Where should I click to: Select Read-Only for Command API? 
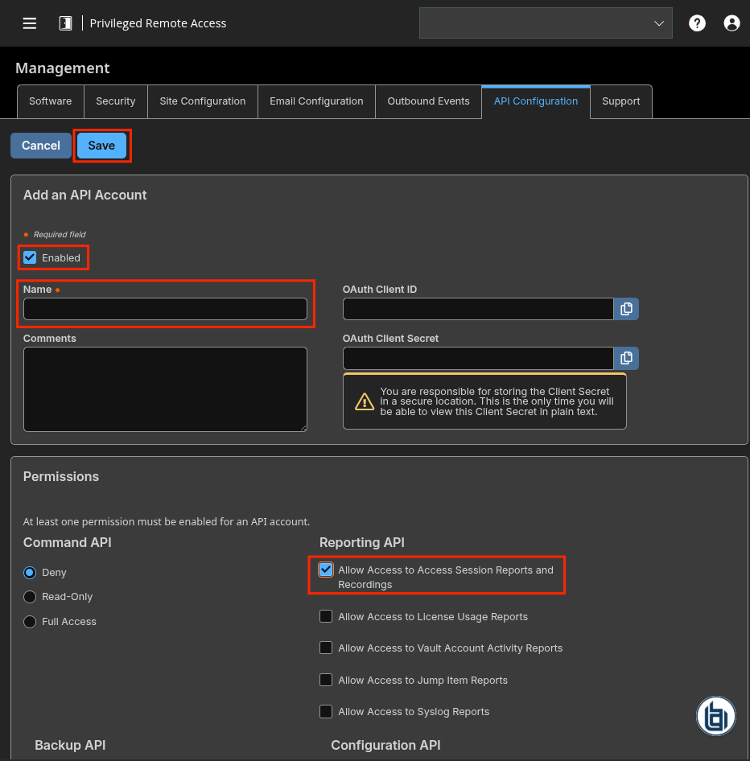pos(30,597)
